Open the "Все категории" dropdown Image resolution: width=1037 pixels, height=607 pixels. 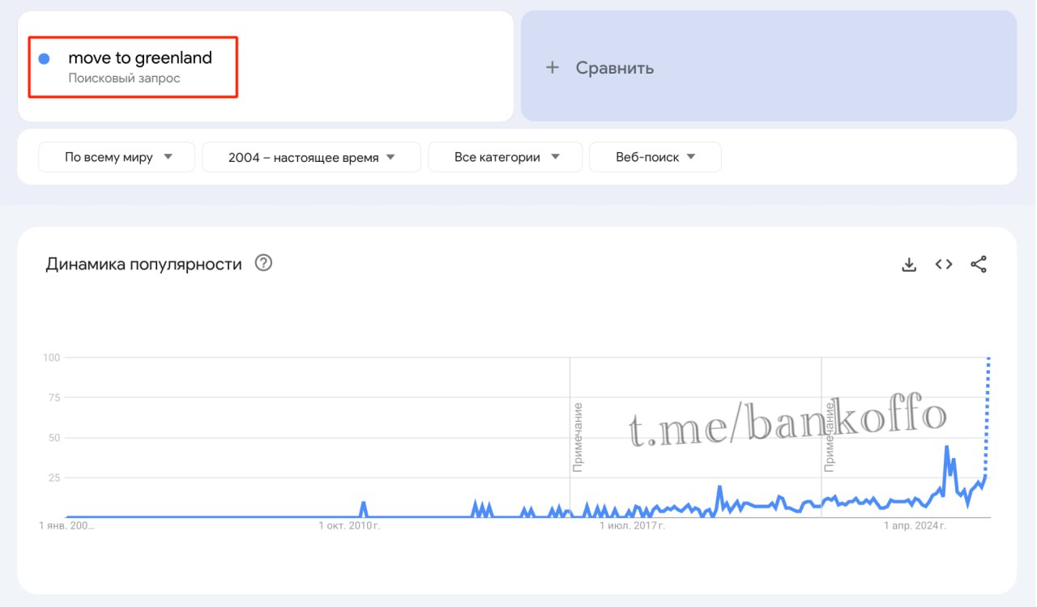pos(506,157)
